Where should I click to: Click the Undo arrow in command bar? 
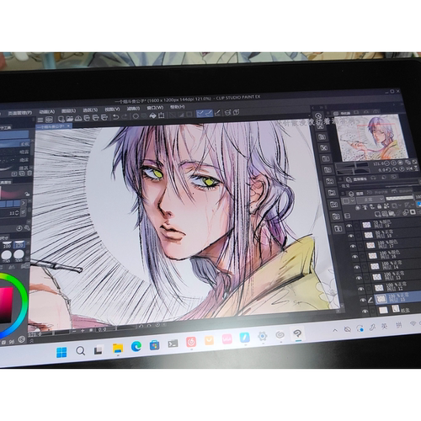coord(116,116)
